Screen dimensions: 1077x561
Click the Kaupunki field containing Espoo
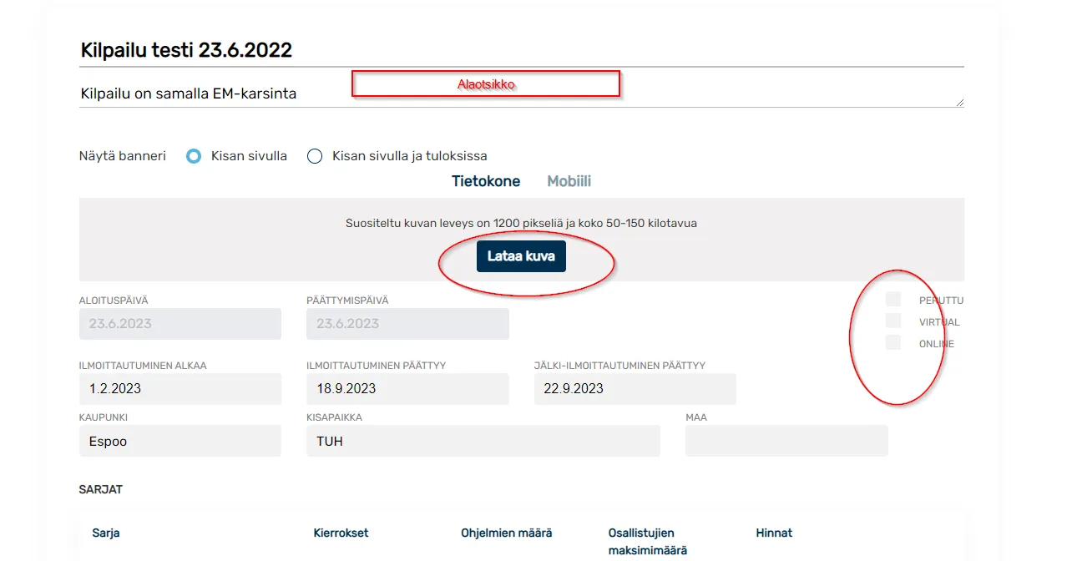pyautogui.click(x=180, y=441)
